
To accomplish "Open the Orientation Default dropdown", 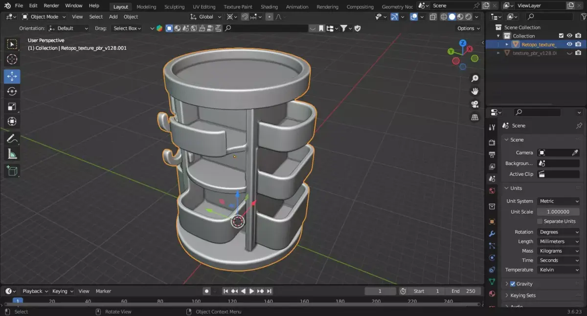I will pyautogui.click(x=68, y=28).
